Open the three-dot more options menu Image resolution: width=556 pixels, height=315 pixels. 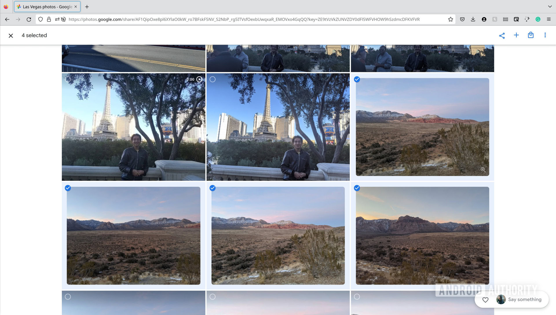coord(545,35)
